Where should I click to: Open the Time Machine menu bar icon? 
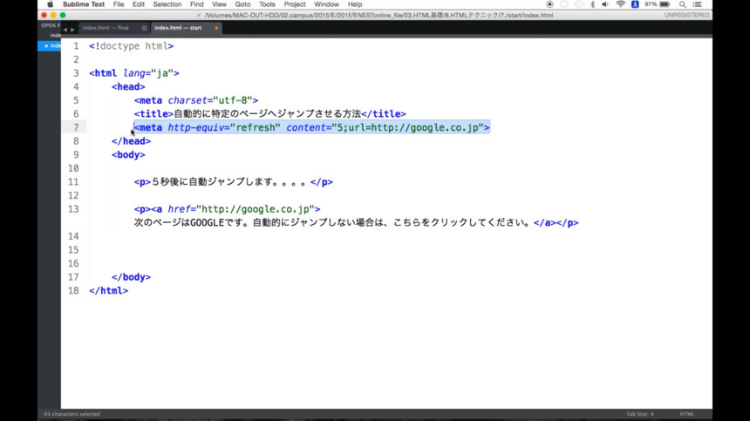coord(579,4)
